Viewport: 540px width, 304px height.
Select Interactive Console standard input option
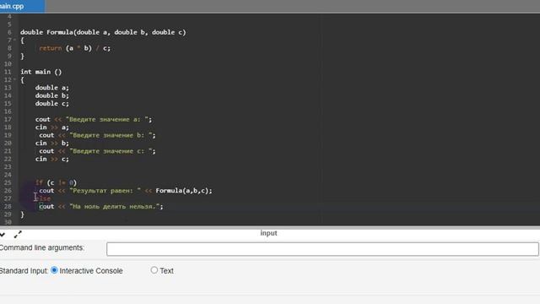54,270
